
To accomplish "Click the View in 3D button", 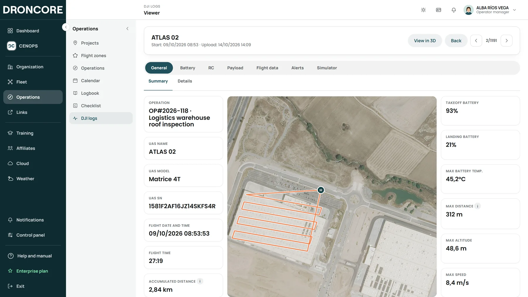I will tap(425, 40).
